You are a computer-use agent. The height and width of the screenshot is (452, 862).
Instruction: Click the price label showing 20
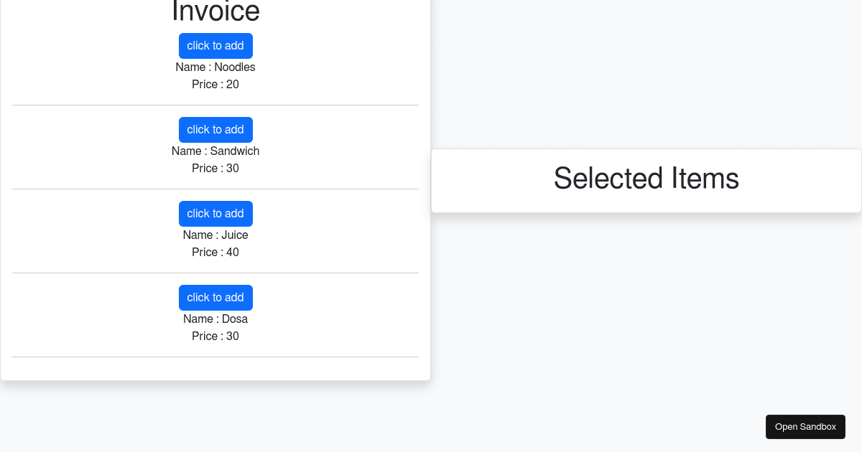click(x=215, y=84)
